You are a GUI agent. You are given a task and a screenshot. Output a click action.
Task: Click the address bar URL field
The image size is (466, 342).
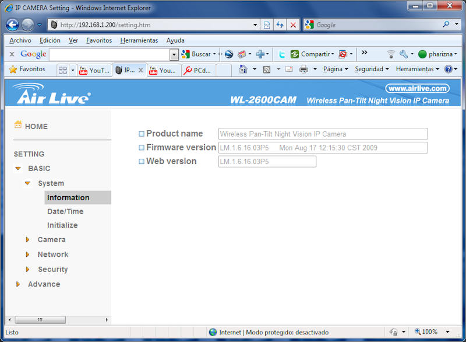pos(151,25)
